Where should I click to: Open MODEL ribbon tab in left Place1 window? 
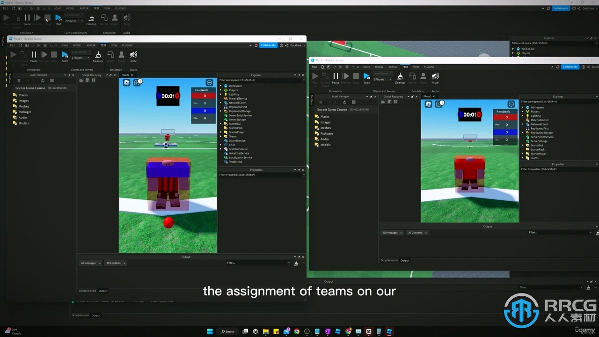(77, 45)
